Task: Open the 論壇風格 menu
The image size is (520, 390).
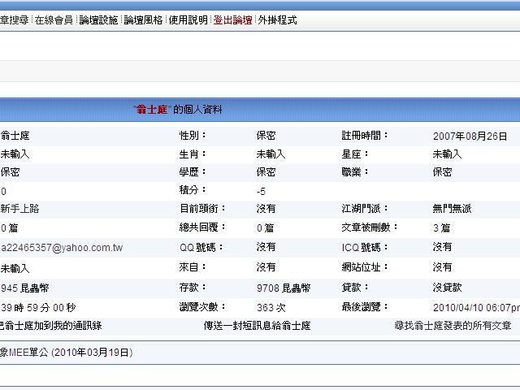Action: click(x=143, y=20)
